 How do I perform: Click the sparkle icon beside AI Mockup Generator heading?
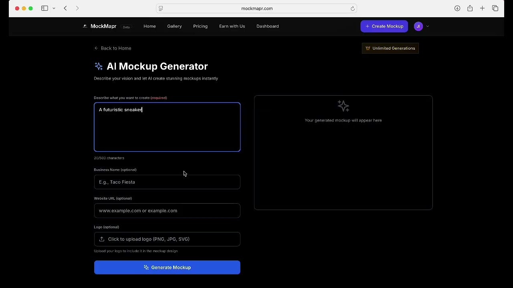(x=99, y=66)
